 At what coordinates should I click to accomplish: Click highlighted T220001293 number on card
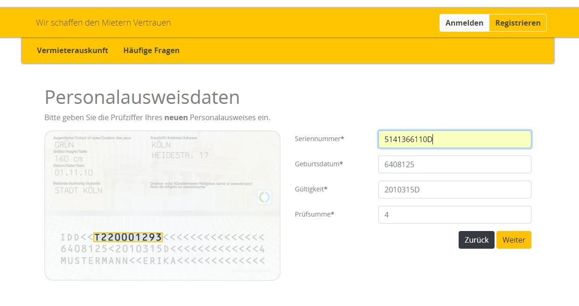[128, 238]
